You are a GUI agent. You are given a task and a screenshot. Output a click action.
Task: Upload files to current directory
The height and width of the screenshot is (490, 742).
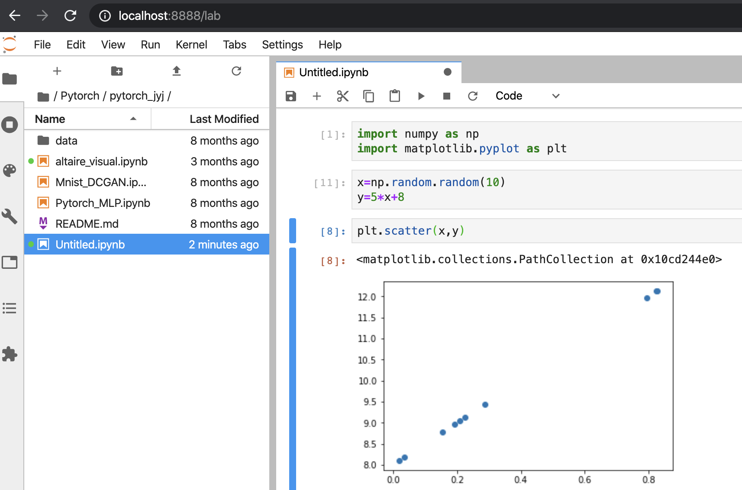176,71
